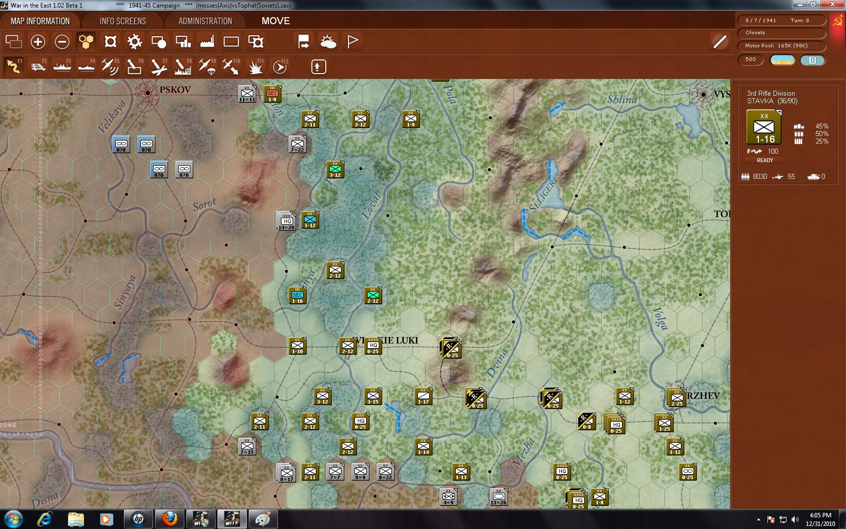Click the rectangle with frame overlay icon
846x529 pixels.
[256, 41]
